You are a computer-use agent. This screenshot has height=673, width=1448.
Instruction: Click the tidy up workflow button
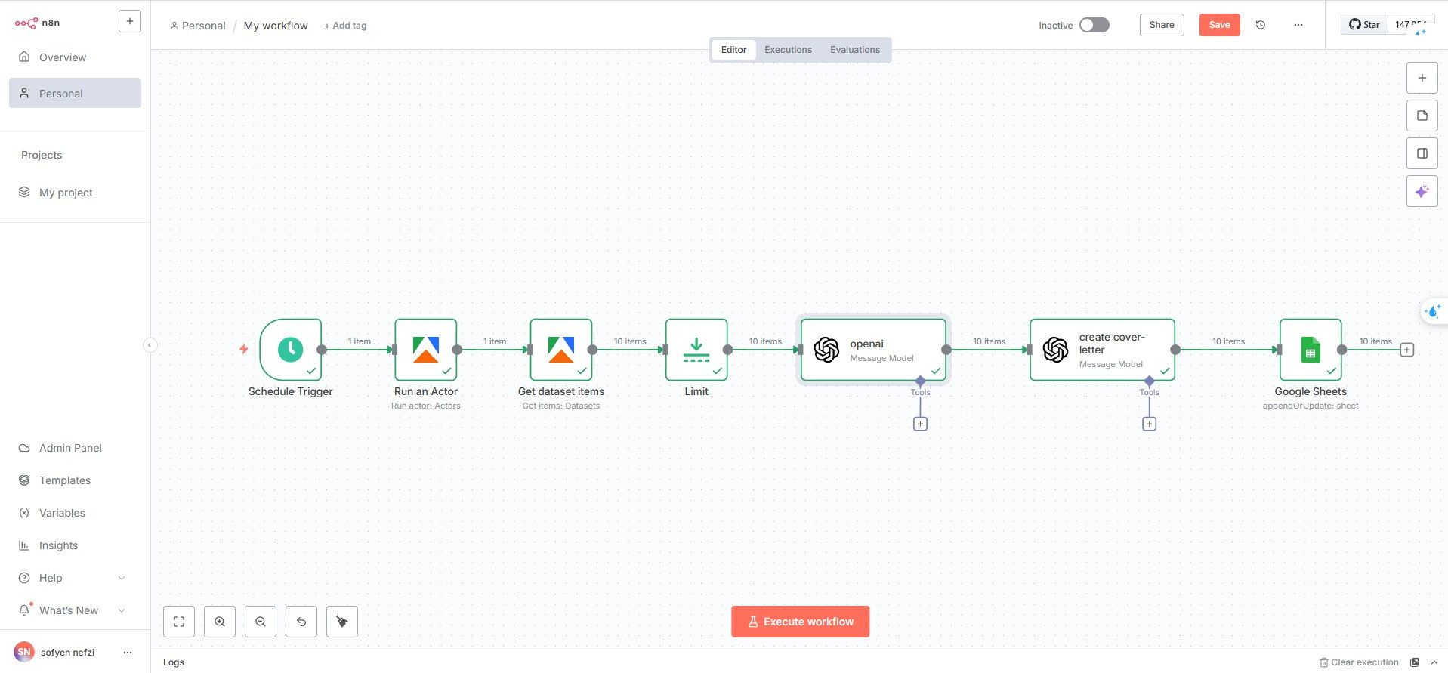342,622
